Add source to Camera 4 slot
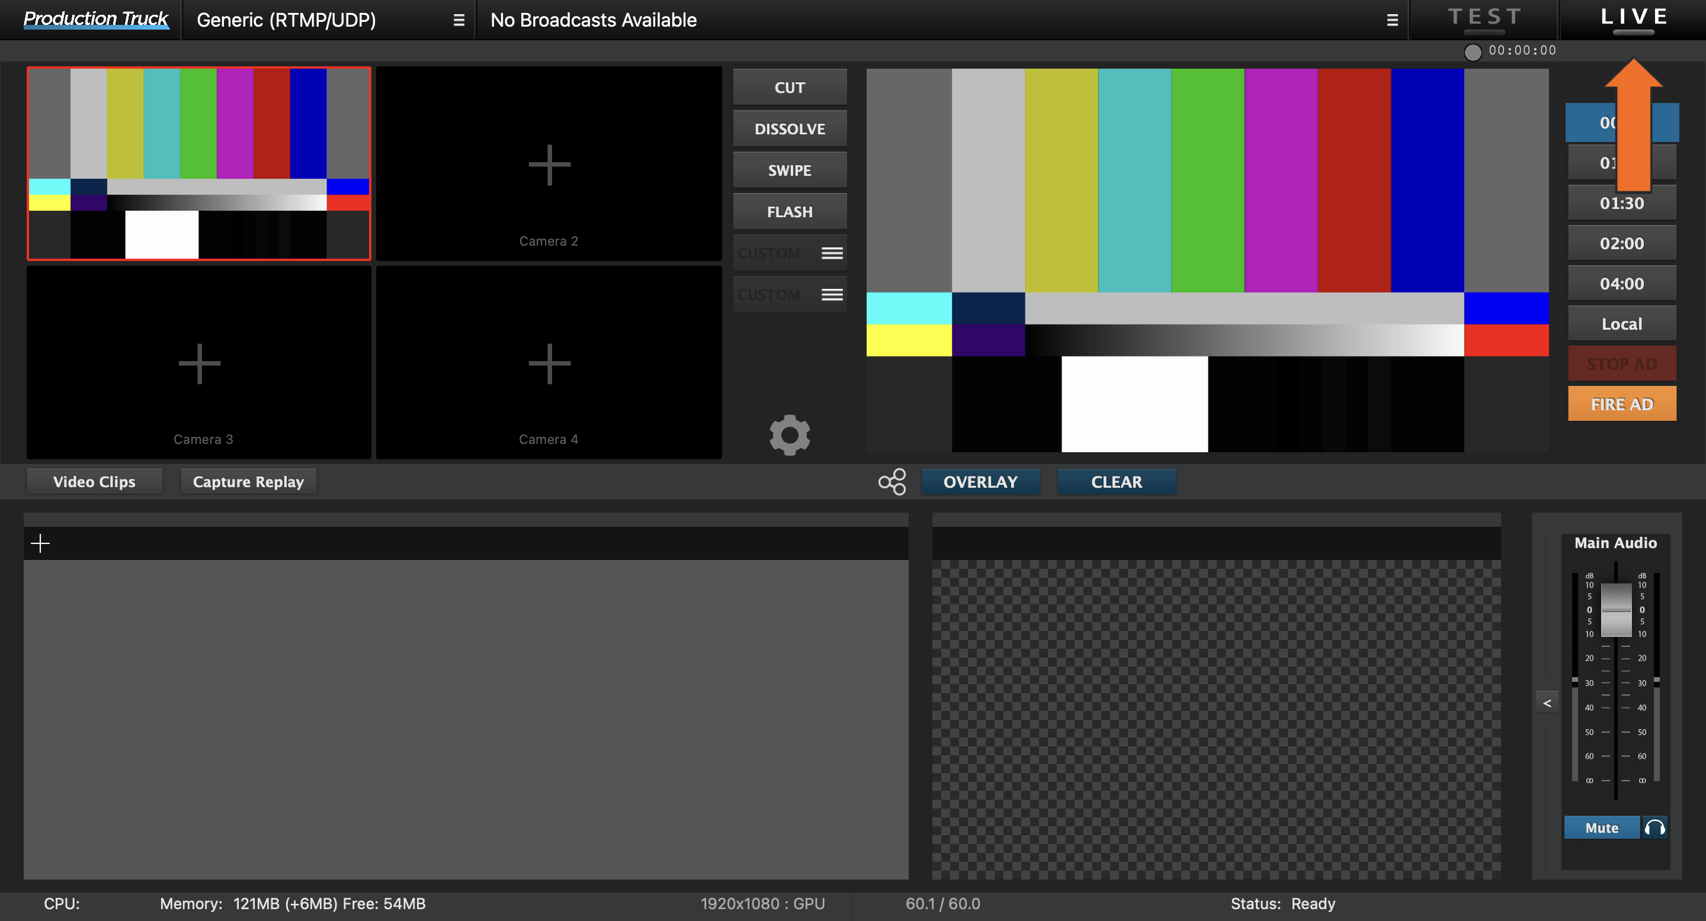This screenshot has width=1706, height=921. pyautogui.click(x=549, y=363)
